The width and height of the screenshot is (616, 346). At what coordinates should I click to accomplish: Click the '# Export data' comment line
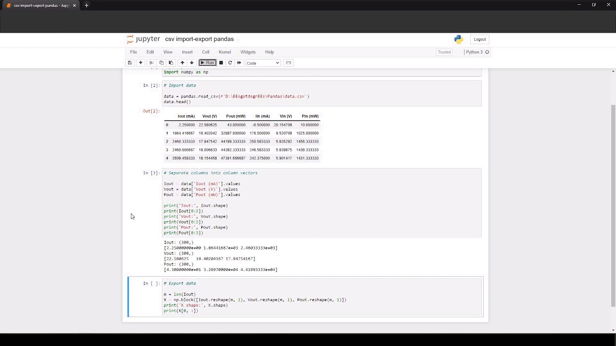[x=180, y=284]
